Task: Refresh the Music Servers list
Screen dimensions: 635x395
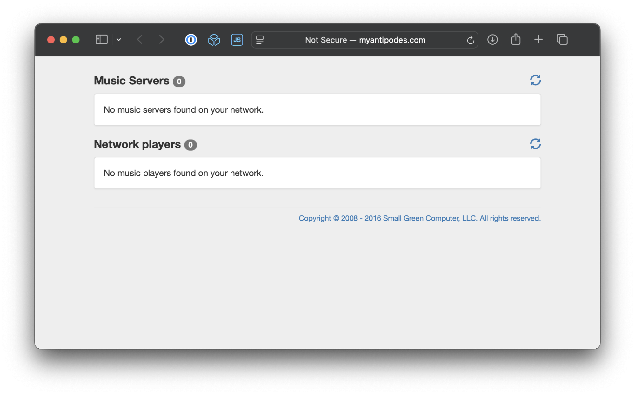Action: (x=535, y=80)
